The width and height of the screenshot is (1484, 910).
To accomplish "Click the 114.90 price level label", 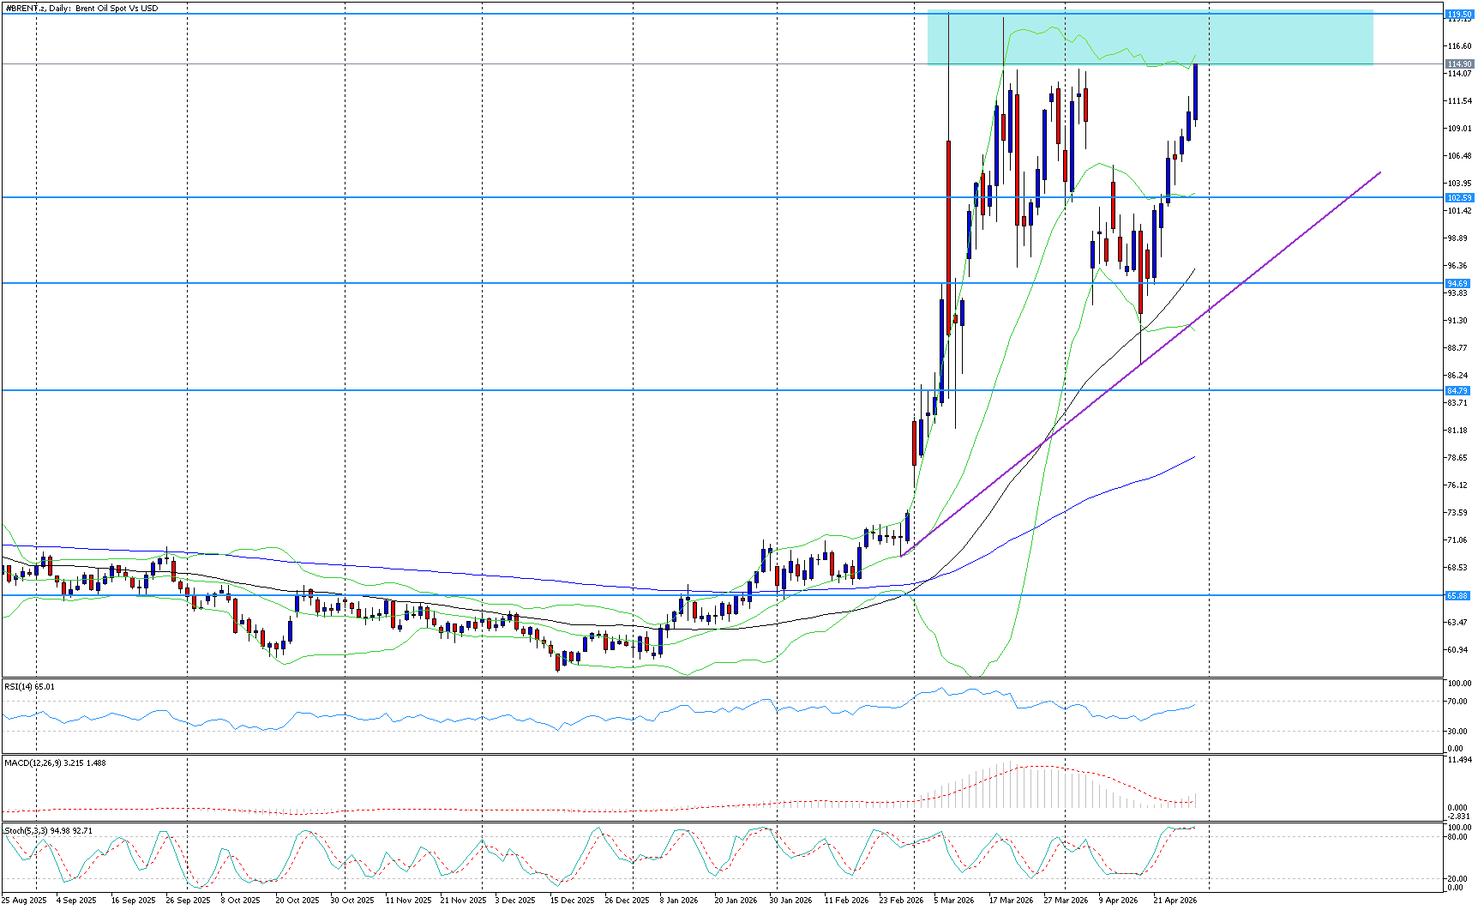I will [x=1458, y=64].
